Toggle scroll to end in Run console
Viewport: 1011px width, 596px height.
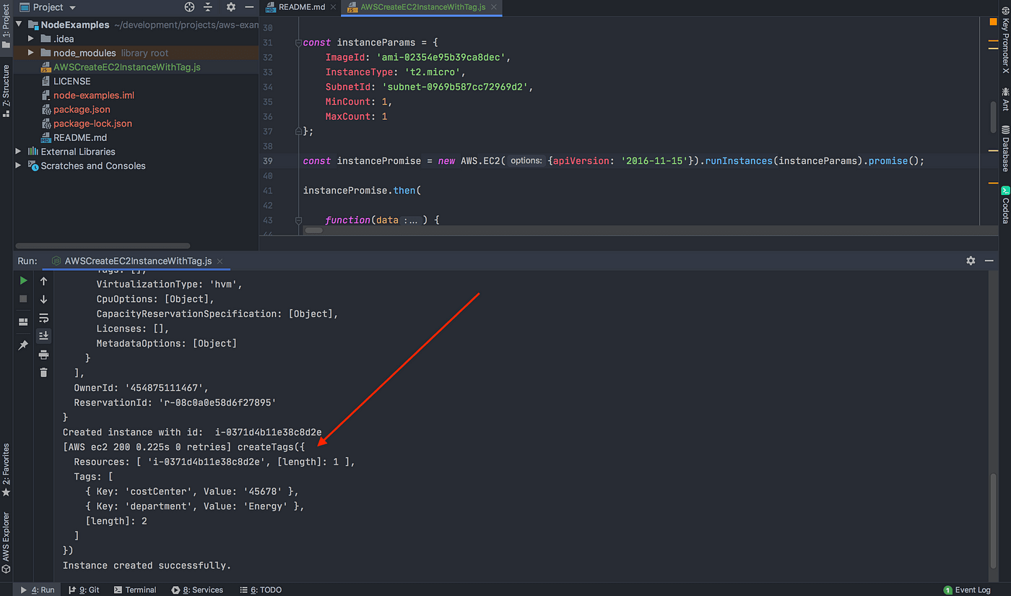tap(43, 336)
